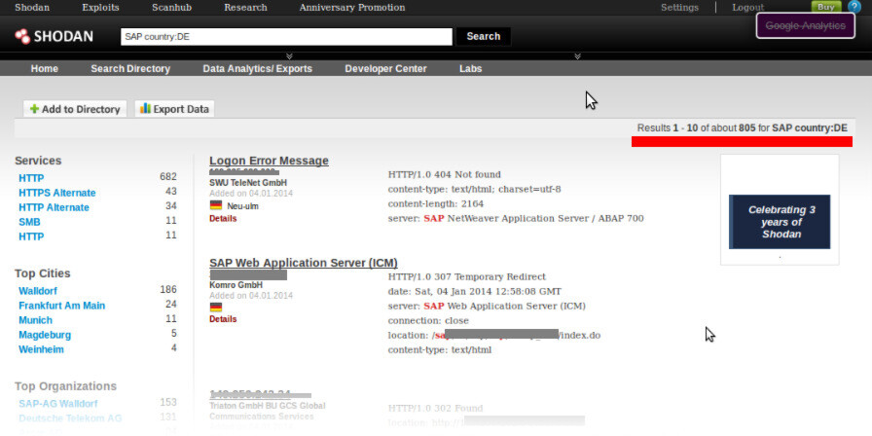Open Anniversary Promotion link
Screen dimensions: 872x436
[352, 7]
